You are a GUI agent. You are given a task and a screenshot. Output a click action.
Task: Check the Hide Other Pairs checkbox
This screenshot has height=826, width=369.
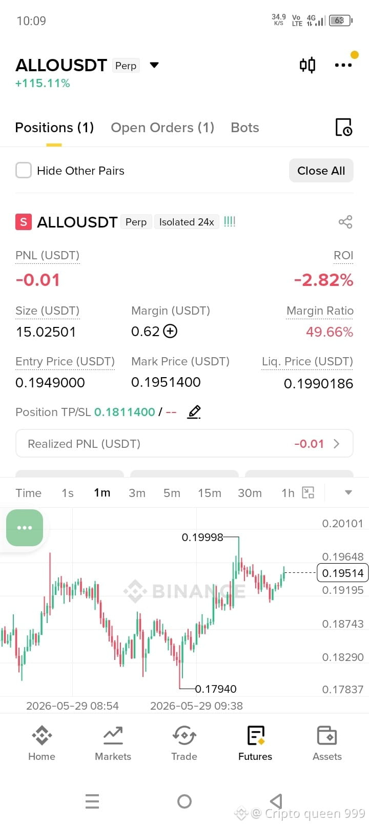(x=24, y=171)
